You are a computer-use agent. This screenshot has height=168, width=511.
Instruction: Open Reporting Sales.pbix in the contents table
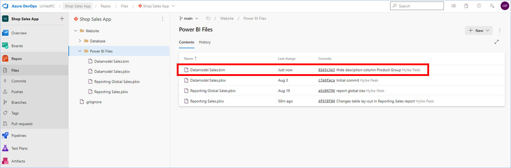[207, 101]
